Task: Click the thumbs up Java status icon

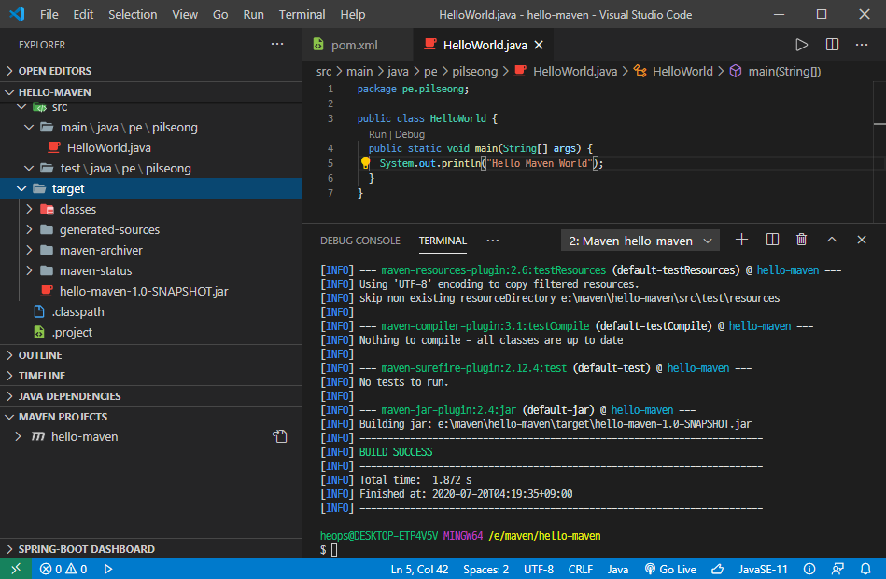Action: (718, 569)
